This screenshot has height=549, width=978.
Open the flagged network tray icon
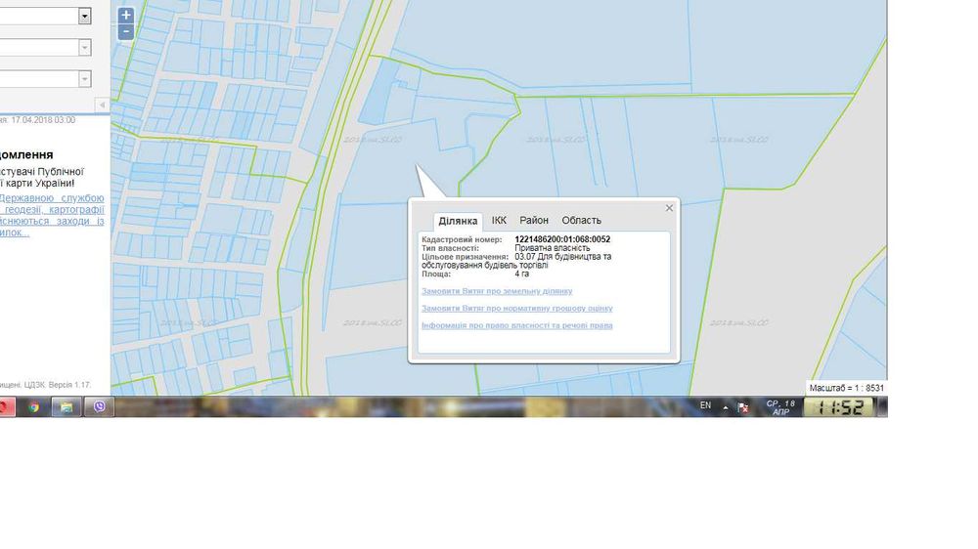[x=743, y=407]
